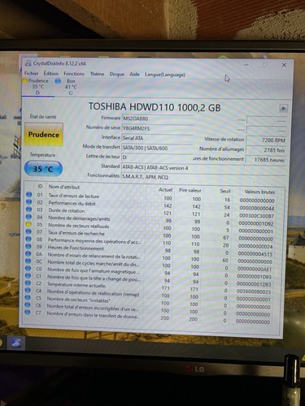Click the blue status icon for attribute 07

(28, 231)
